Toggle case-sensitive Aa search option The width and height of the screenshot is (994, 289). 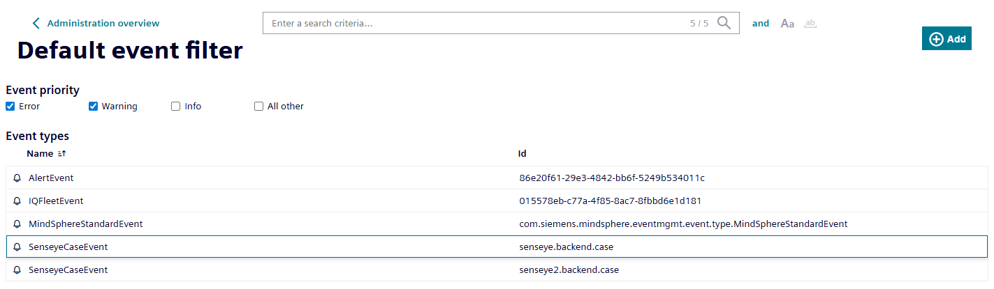(x=787, y=24)
